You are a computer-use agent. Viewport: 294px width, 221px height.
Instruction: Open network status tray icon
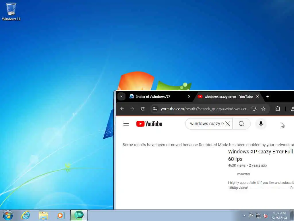coord(258,216)
